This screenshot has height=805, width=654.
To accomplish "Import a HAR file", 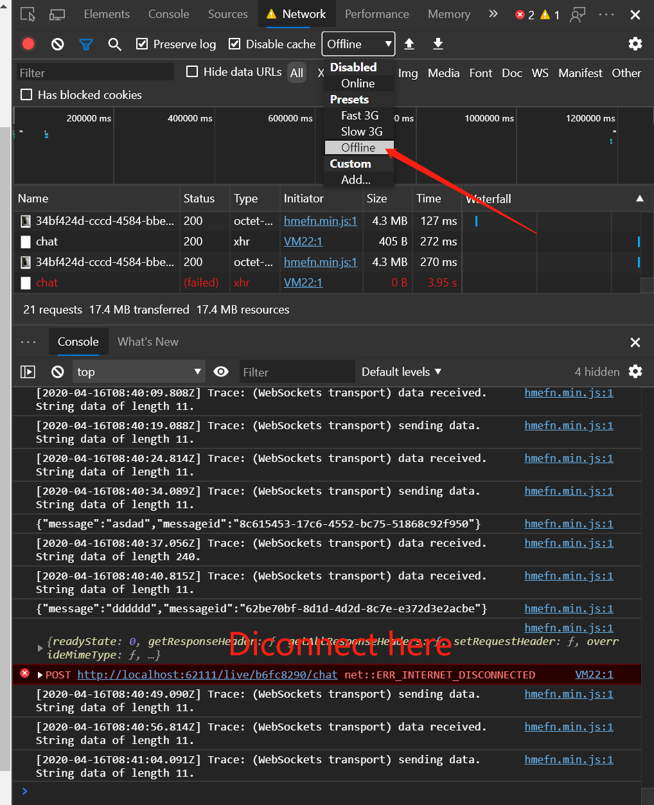I will [409, 44].
